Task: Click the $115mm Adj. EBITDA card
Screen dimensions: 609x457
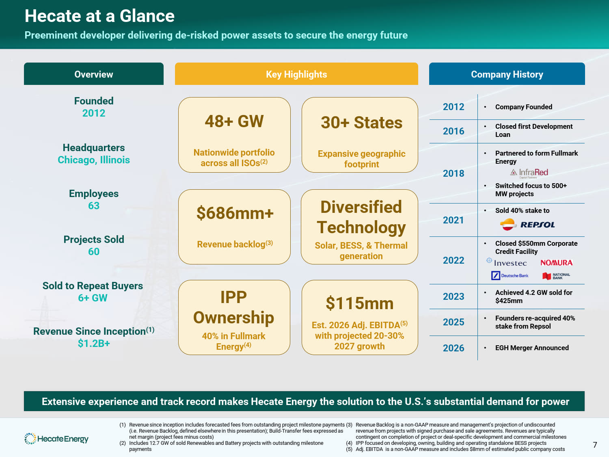Action: click(360, 317)
